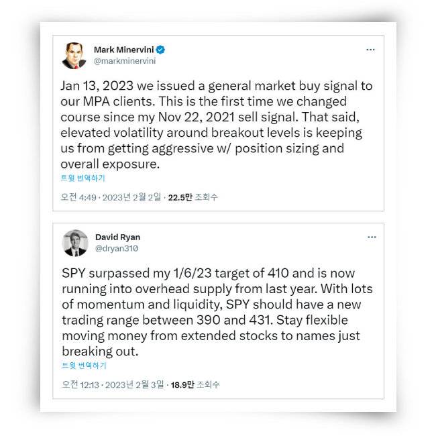436x436 pixels.
Task: Open the tweet starting with 'SPY surpassed'
Action: pos(215,313)
